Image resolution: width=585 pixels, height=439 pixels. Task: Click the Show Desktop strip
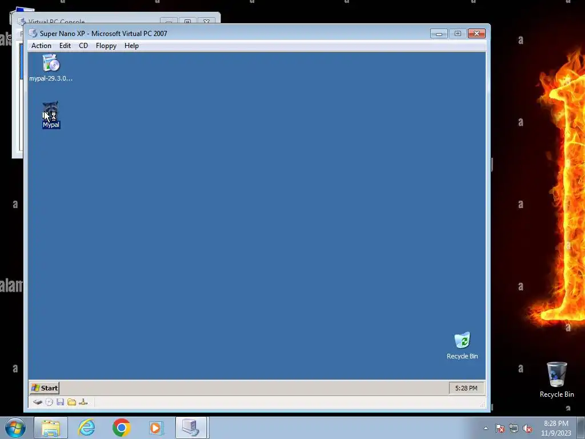581,428
